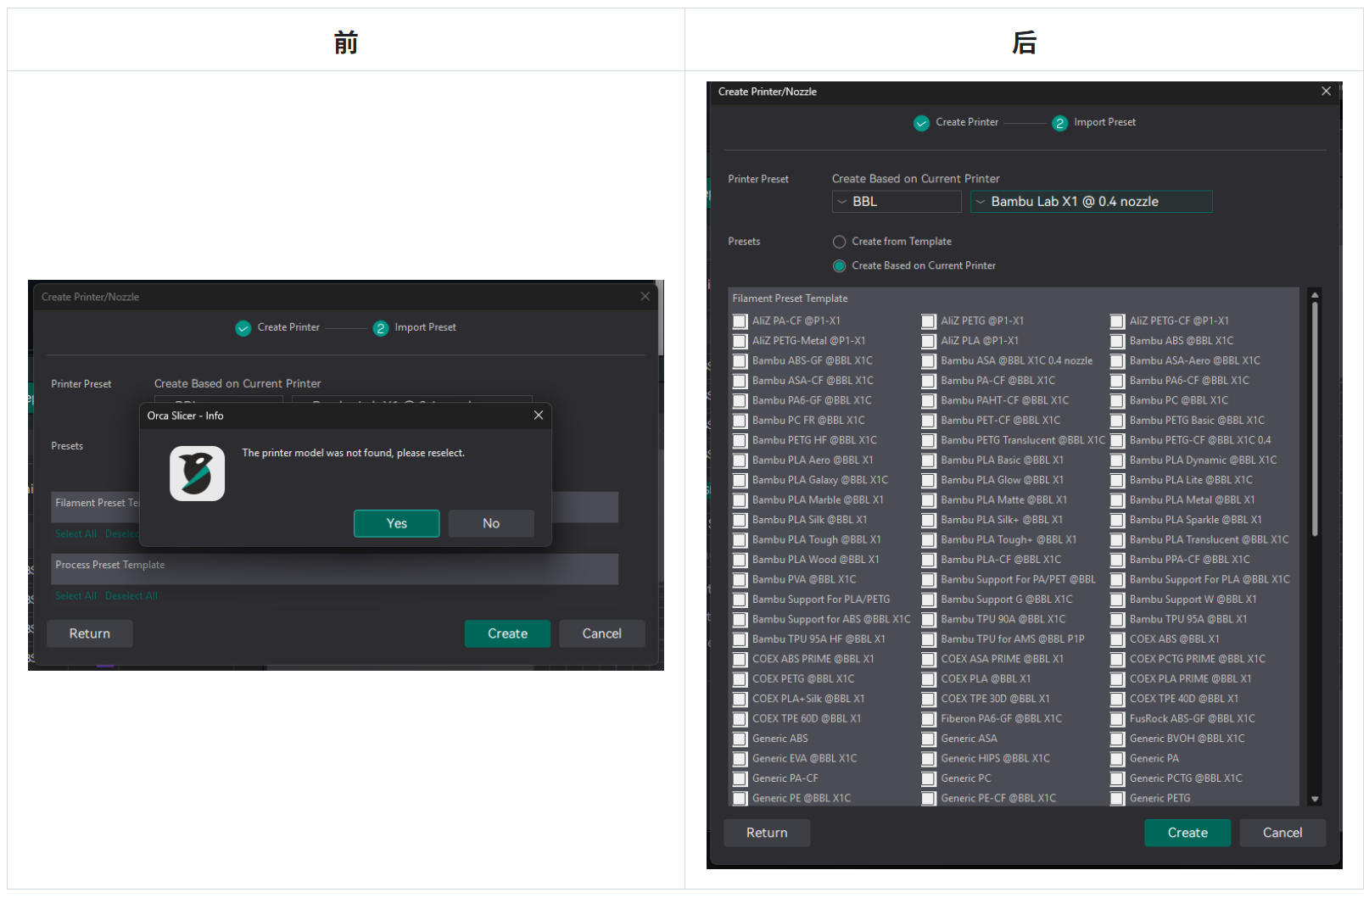This screenshot has height=898, width=1369.
Task: Check Fiberon PA6-GF @BBL X1C
Action: tap(929, 719)
